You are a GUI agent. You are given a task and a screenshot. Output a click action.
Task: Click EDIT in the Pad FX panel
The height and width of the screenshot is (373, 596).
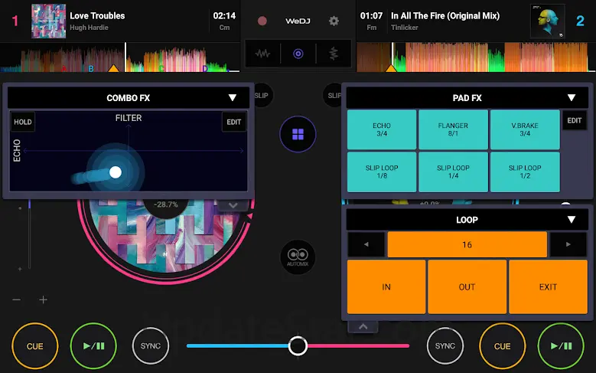[575, 120]
